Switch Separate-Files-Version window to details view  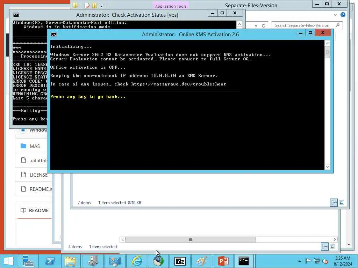[334, 202]
